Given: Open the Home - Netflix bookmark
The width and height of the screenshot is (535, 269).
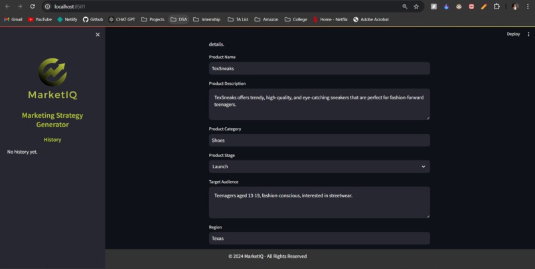Looking at the screenshot, I should click(x=331, y=19).
